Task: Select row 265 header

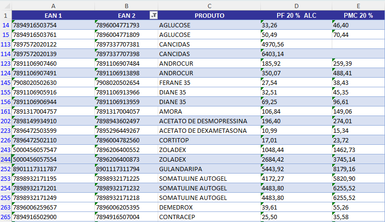Action: click(6, 217)
